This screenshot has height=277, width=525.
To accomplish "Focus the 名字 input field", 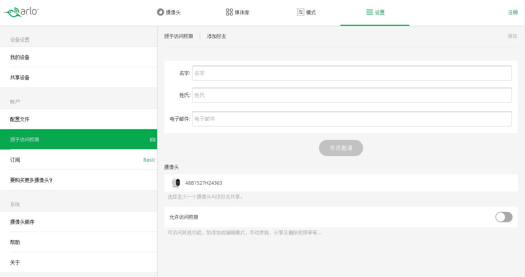I will (x=352, y=73).
